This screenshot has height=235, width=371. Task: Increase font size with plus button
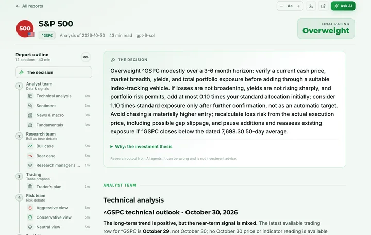click(x=298, y=6)
